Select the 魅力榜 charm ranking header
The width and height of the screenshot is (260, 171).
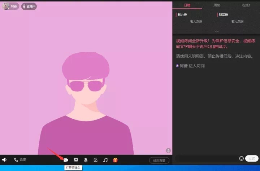click(x=182, y=15)
